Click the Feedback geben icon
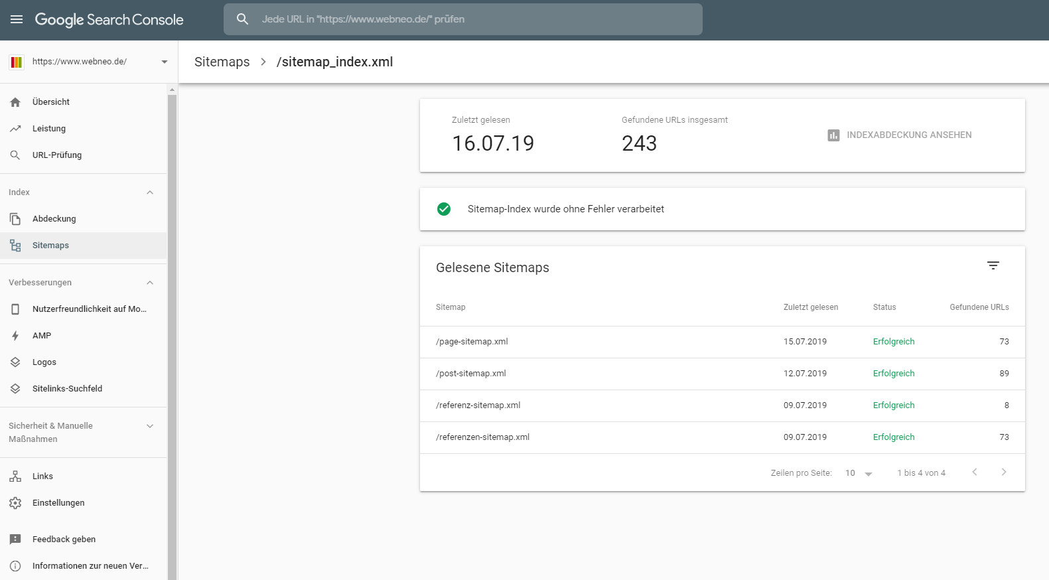This screenshot has height=580, width=1049. coord(15,540)
